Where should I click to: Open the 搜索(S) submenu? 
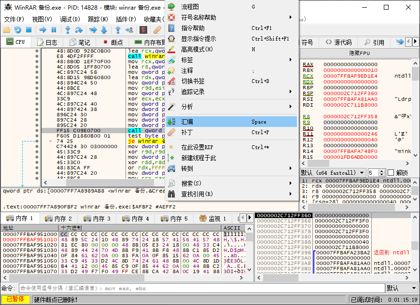tap(232, 183)
